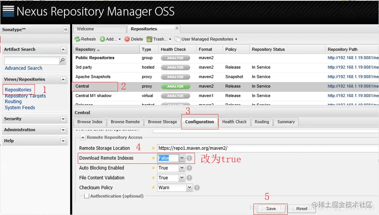
Task: Open the Health Check tab
Action: coord(234,122)
